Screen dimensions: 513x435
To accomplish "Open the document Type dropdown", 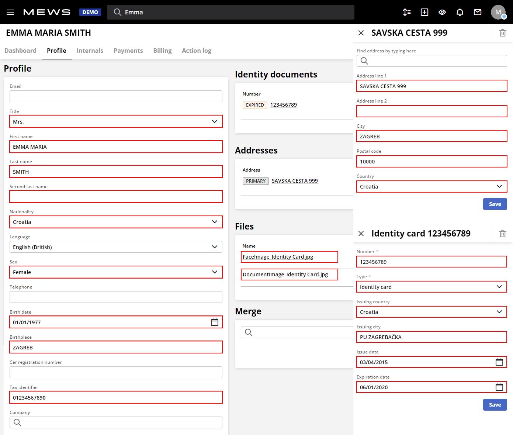I will pos(499,287).
